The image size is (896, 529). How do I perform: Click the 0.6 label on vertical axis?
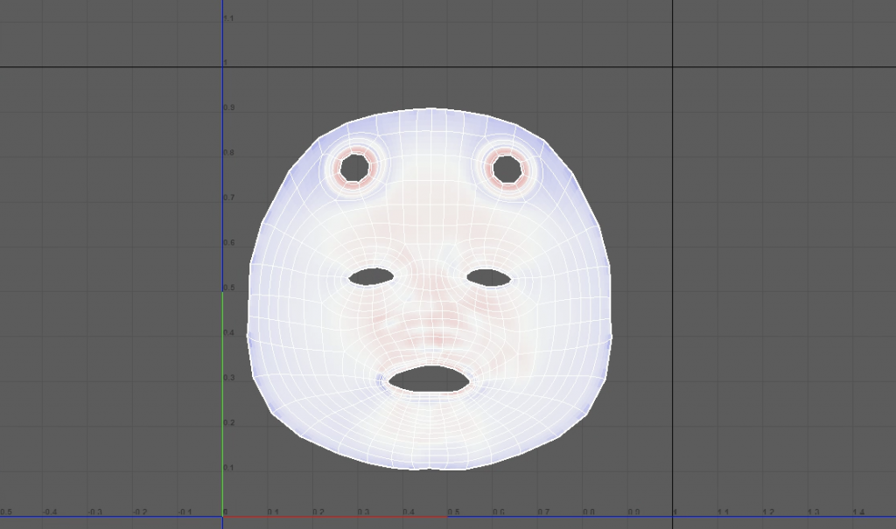tap(228, 243)
